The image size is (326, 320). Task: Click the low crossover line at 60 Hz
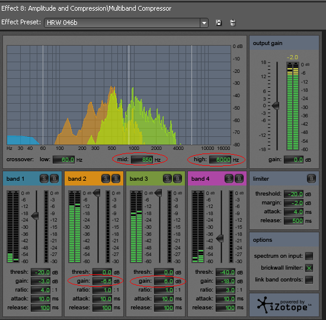43,95
